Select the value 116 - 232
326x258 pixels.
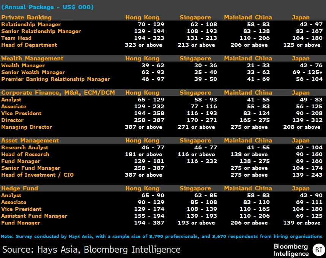[202, 161]
